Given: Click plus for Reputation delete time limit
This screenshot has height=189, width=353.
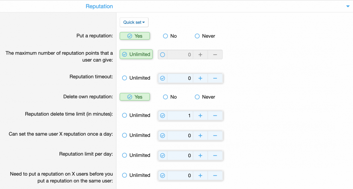Looking at the screenshot, I should (x=200, y=115).
